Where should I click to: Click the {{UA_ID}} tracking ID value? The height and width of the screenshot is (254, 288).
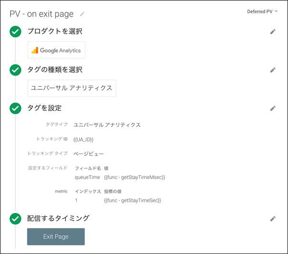pos(83,139)
